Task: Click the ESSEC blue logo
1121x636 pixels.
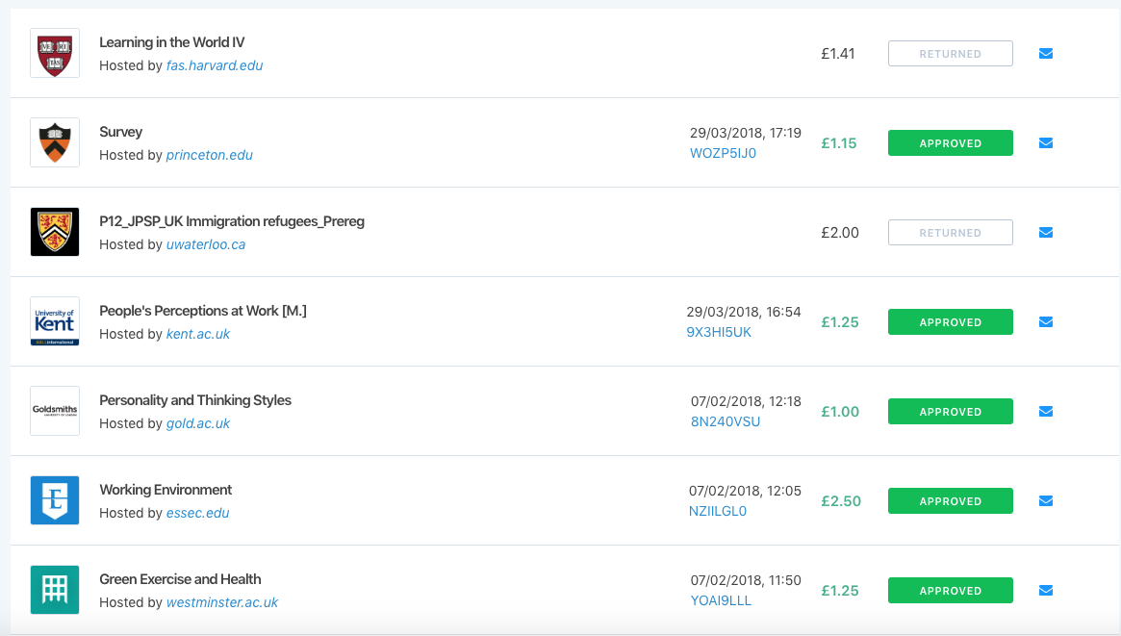Action: 55,500
